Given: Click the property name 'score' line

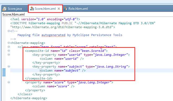Looking at the screenshot, I should pyautogui.click(x=69, y=82).
